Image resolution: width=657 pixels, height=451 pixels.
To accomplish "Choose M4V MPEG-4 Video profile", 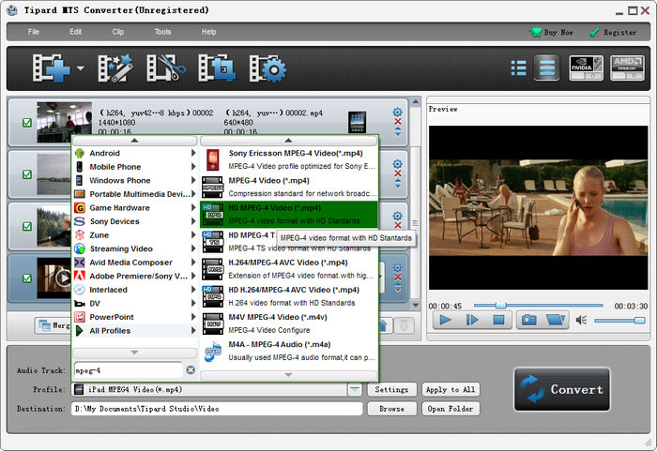I will (289, 323).
